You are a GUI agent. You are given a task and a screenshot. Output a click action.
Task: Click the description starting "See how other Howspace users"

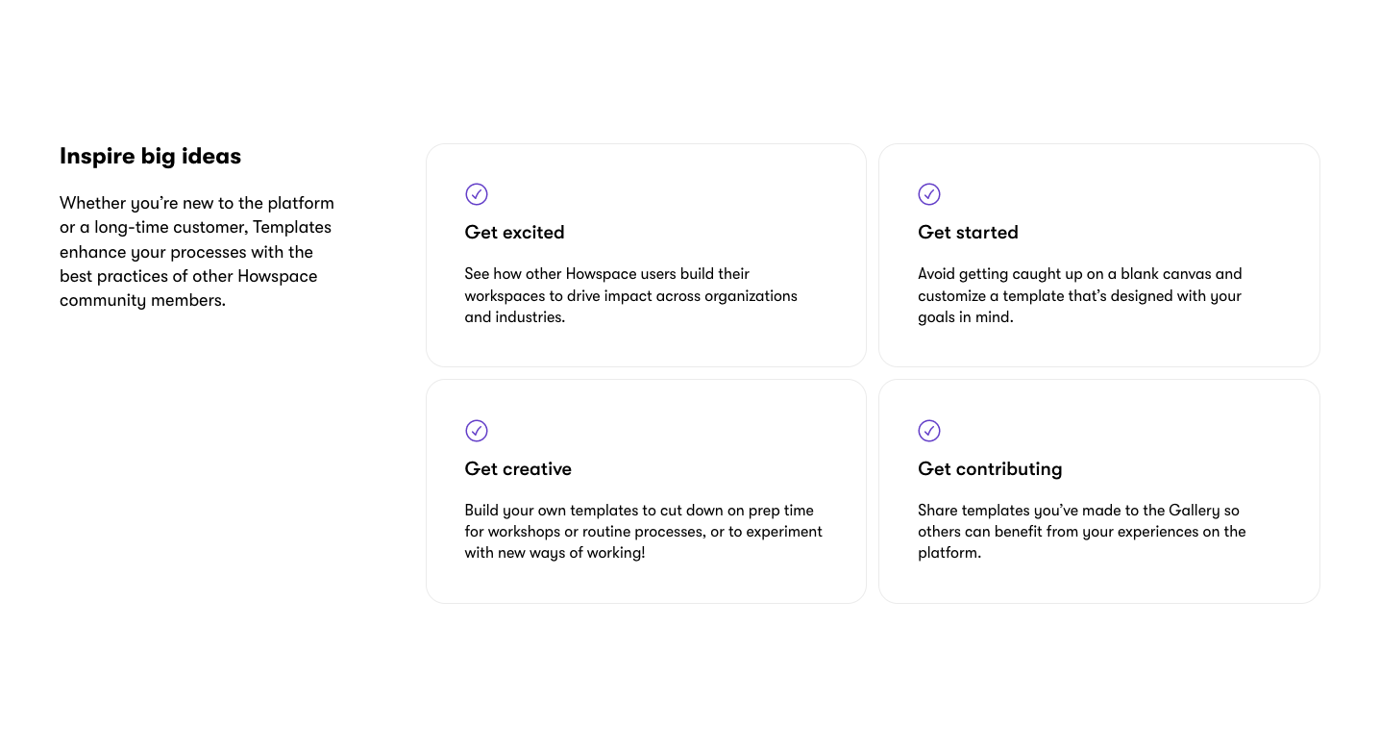pyautogui.click(x=631, y=295)
